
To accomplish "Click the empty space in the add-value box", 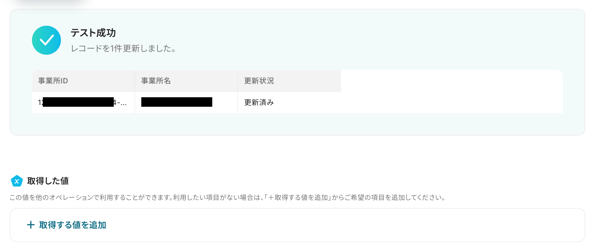I will [x=340, y=225].
